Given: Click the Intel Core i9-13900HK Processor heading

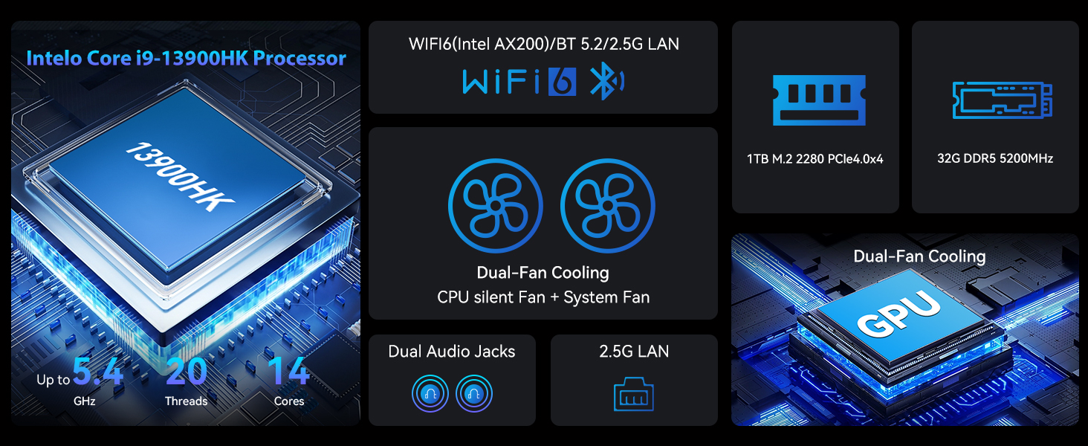Looking at the screenshot, I should pyautogui.click(x=187, y=58).
